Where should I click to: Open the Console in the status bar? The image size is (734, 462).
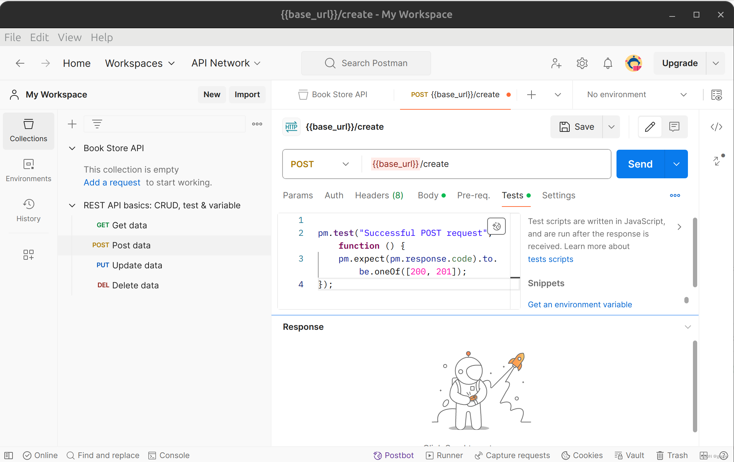(x=169, y=455)
